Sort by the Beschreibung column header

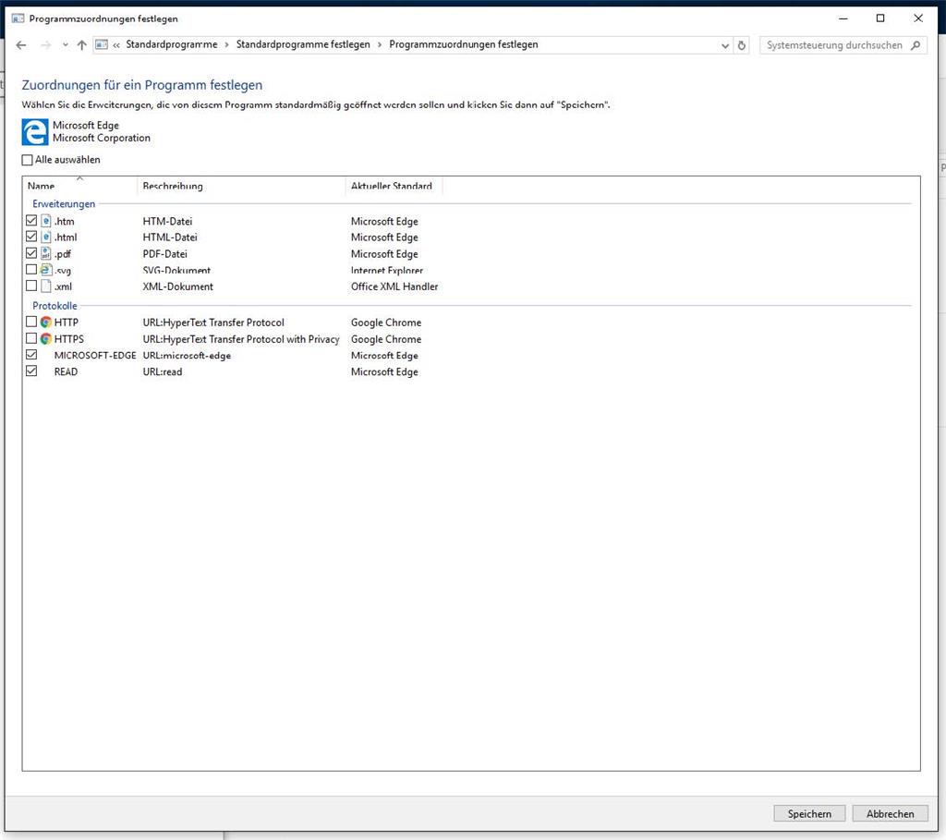click(241, 186)
